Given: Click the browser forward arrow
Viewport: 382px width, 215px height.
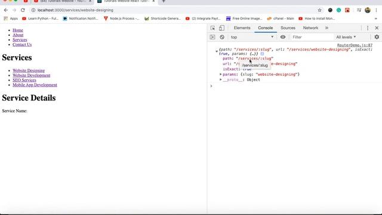Looking at the screenshot, I should click(14, 10).
